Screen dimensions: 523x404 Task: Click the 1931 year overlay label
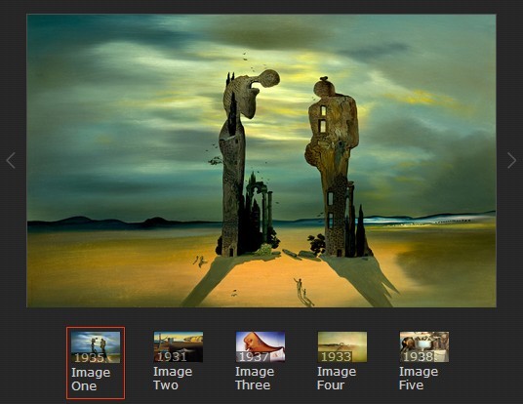pyautogui.click(x=172, y=356)
